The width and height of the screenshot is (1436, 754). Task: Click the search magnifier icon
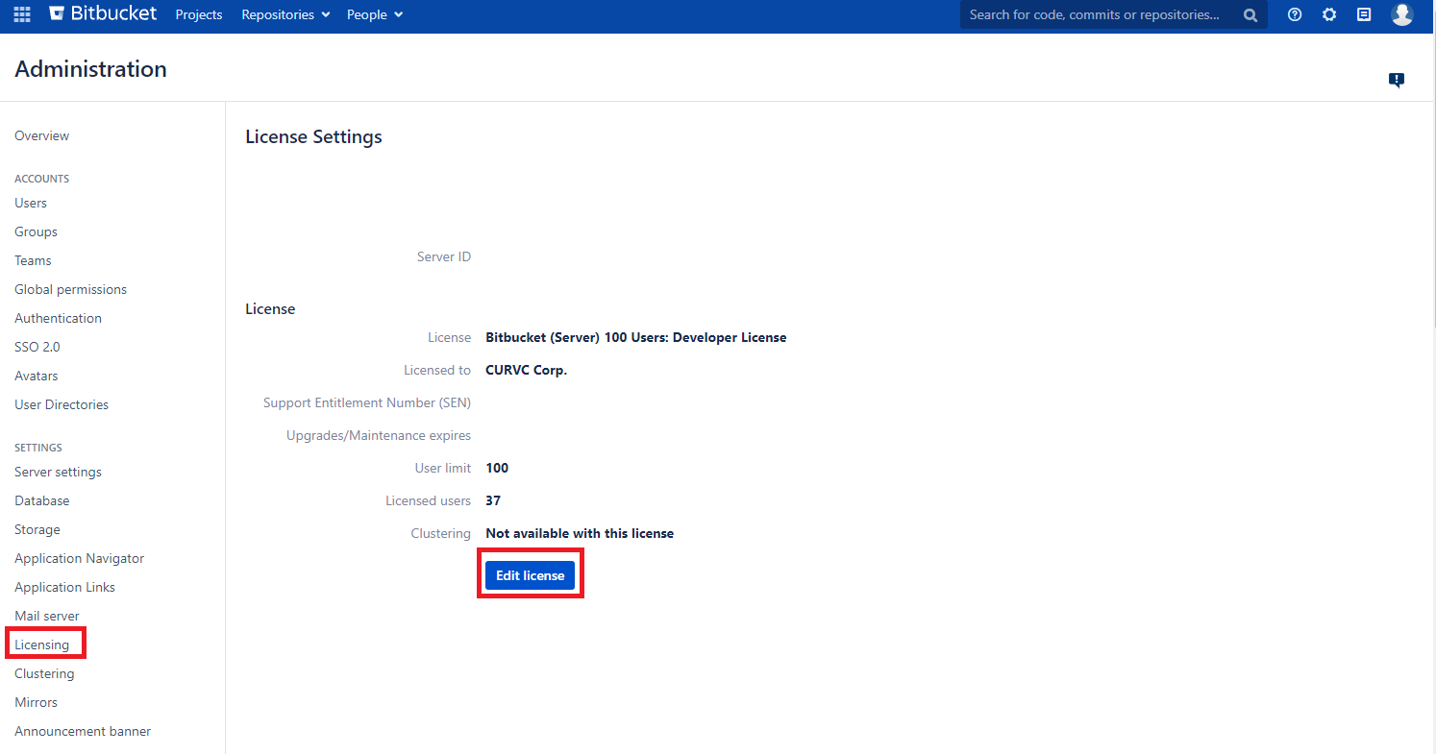(1250, 14)
